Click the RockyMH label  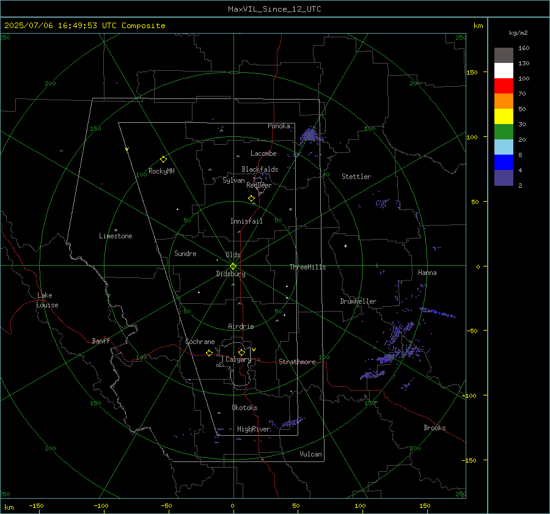pos(161,171)
